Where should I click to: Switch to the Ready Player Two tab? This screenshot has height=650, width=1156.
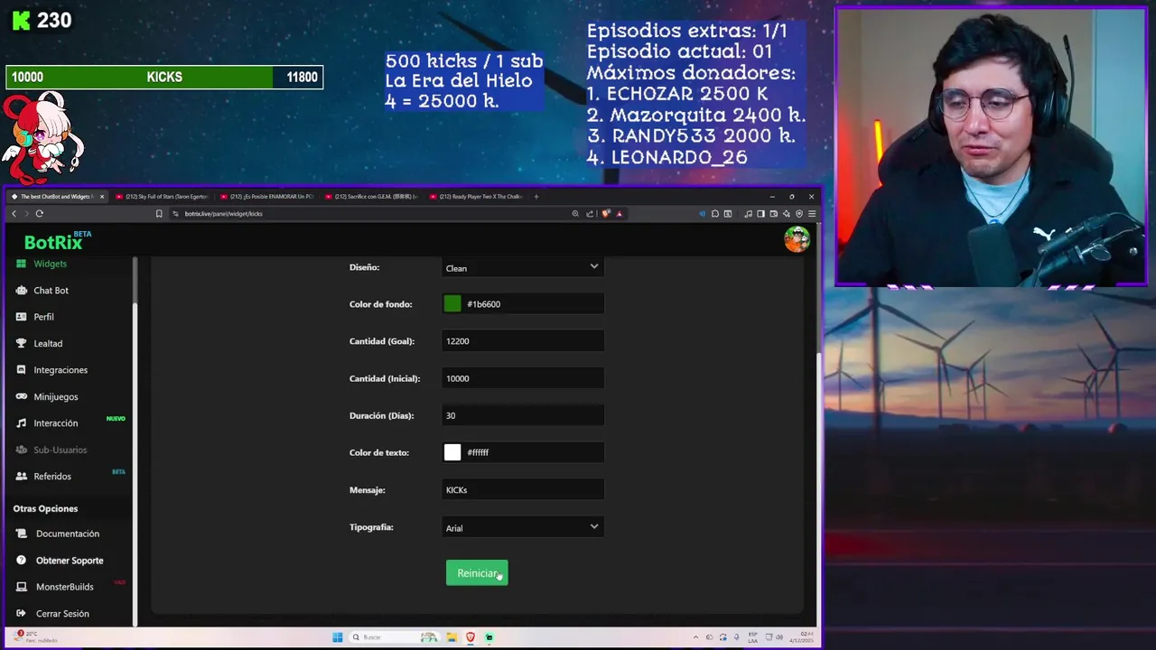477,197
